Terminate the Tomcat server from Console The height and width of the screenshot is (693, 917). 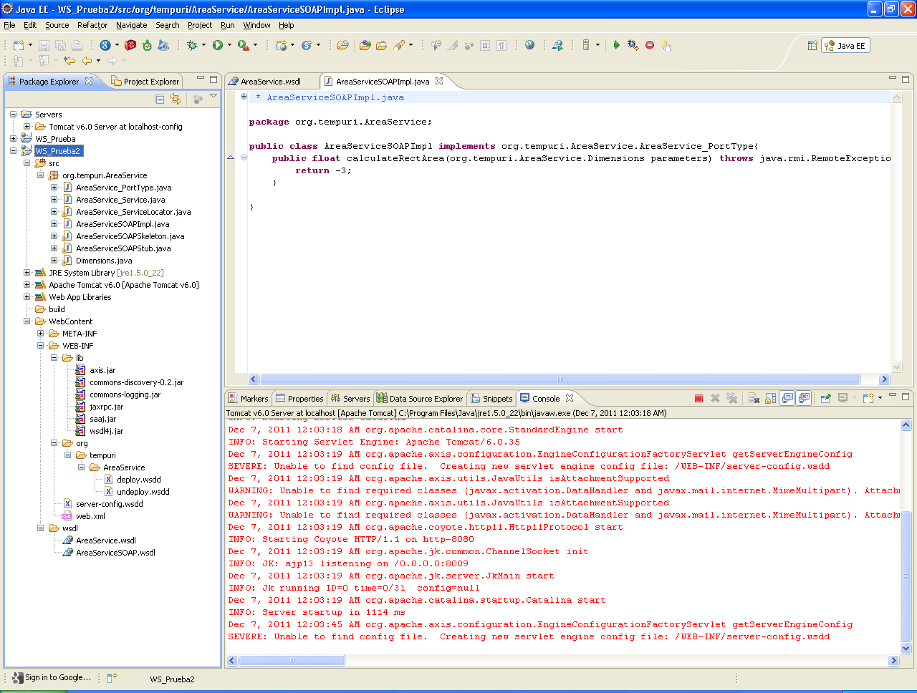[x=698, y=399]
